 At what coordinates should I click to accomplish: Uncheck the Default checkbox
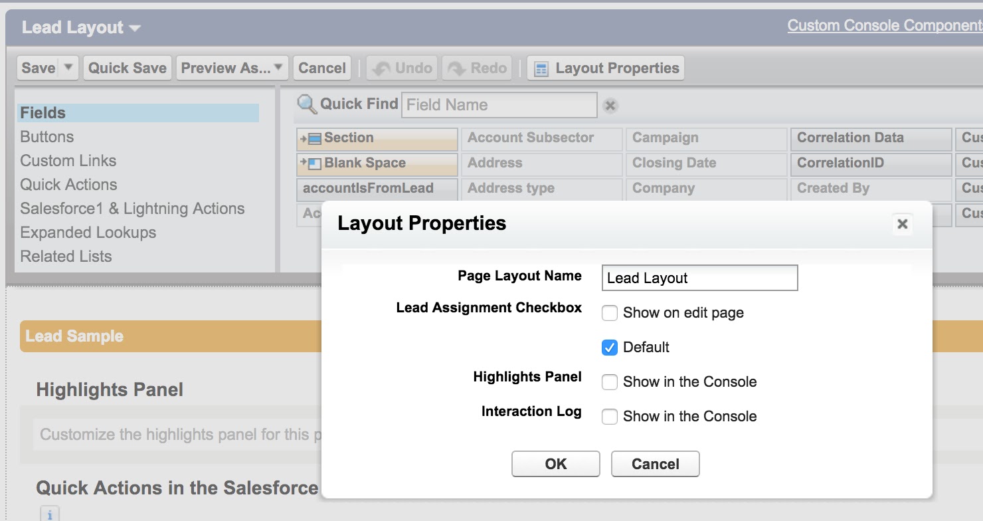(609, 347)
